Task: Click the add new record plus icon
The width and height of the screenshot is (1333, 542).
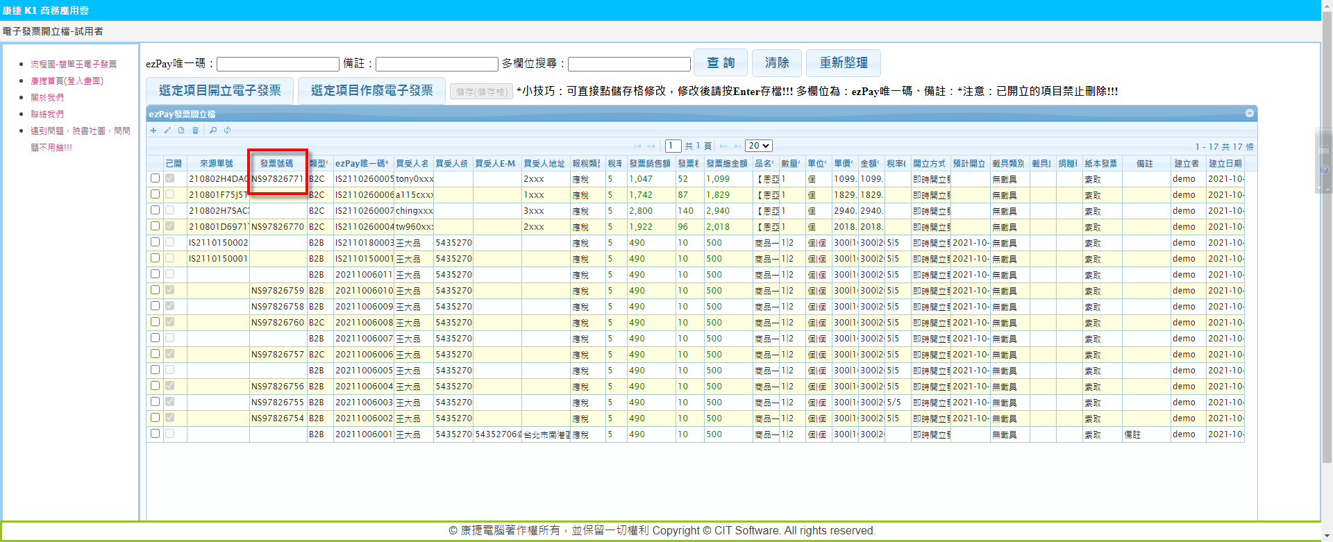Action: pyautogui.click(x=153, y=130)
